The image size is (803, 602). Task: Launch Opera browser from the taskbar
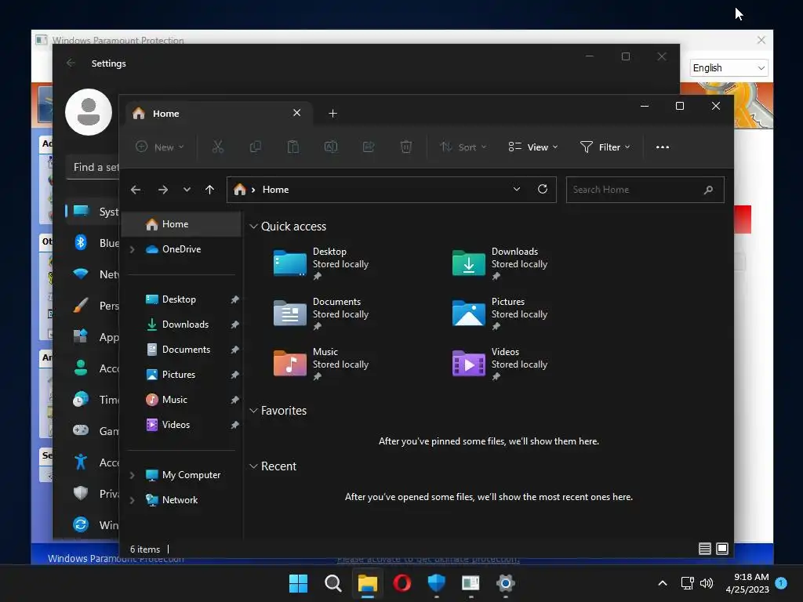coord(402,583)
